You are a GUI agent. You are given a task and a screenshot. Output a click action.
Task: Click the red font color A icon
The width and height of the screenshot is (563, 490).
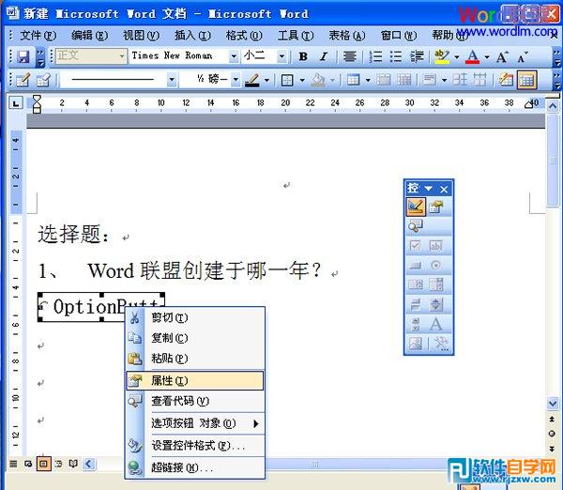click(472, 56)
